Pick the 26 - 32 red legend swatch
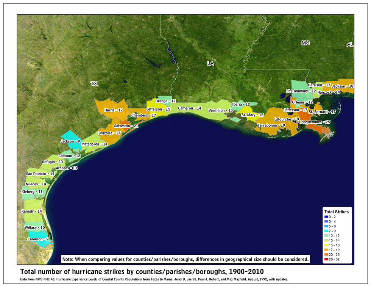 (x=326, y=259)
